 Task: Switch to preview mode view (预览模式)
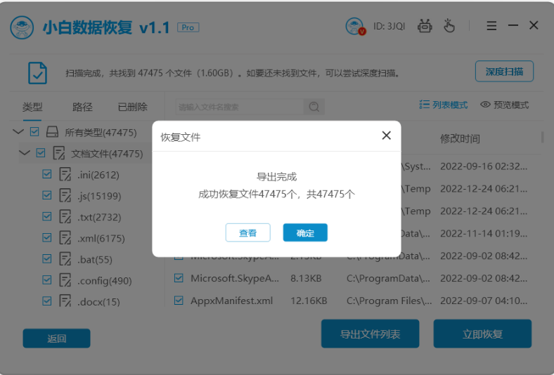tap(504, 105)
